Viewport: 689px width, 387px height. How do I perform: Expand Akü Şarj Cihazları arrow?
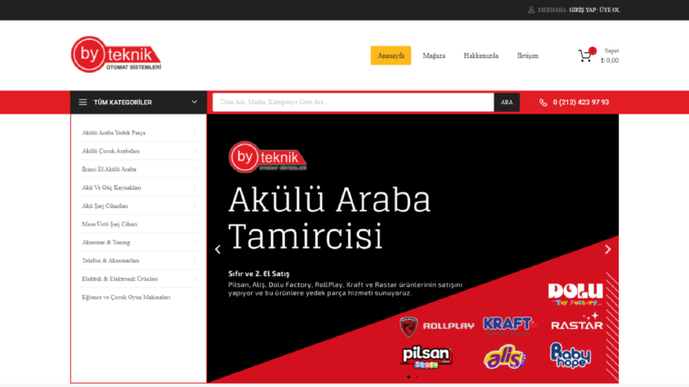click(x=195, y=206)
